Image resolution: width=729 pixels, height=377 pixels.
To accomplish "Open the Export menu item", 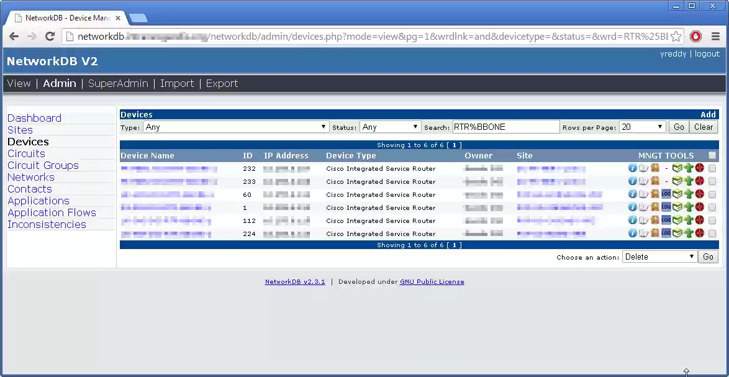I will click(x=222, y=83).
